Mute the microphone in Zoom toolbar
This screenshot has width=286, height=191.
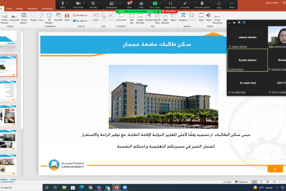(x=63, y=4)
